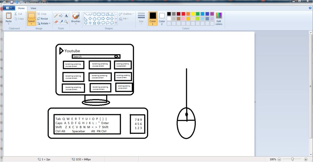The height and width of the screenshot is (162, 313).
Task: Choose the green color swatch
Action: pos(198,14)
